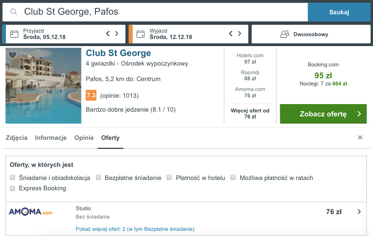Click the green Zobacz ofertę button
Image resolution: width=373 pixels, height=236 pixels.
[323, 114]
